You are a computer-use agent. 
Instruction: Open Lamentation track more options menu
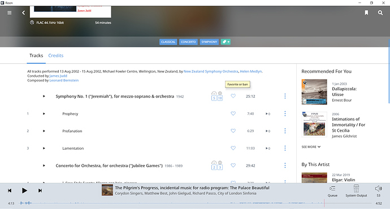click(x=285, y=149)
